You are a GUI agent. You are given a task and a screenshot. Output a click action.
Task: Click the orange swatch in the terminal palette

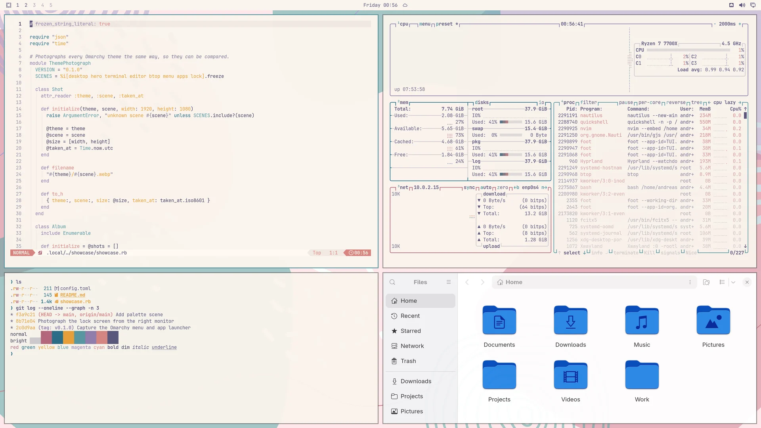point(69,338)
